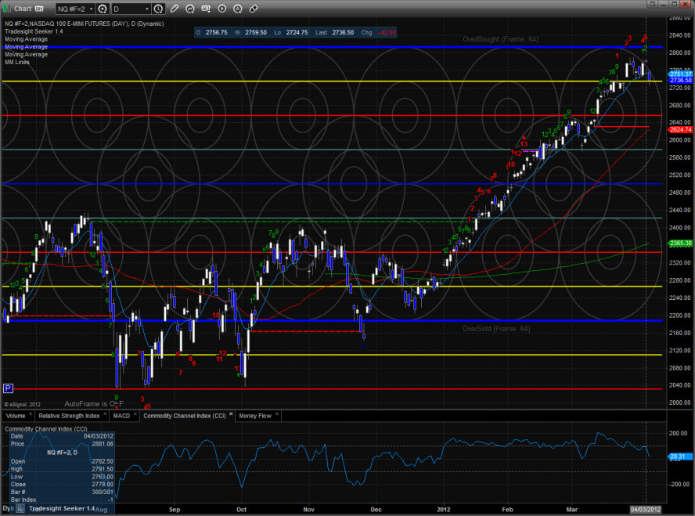Viewport: 695px width, 516px height.
Task: Select the pencil drawing tool
Action: (x=174, y=9)
